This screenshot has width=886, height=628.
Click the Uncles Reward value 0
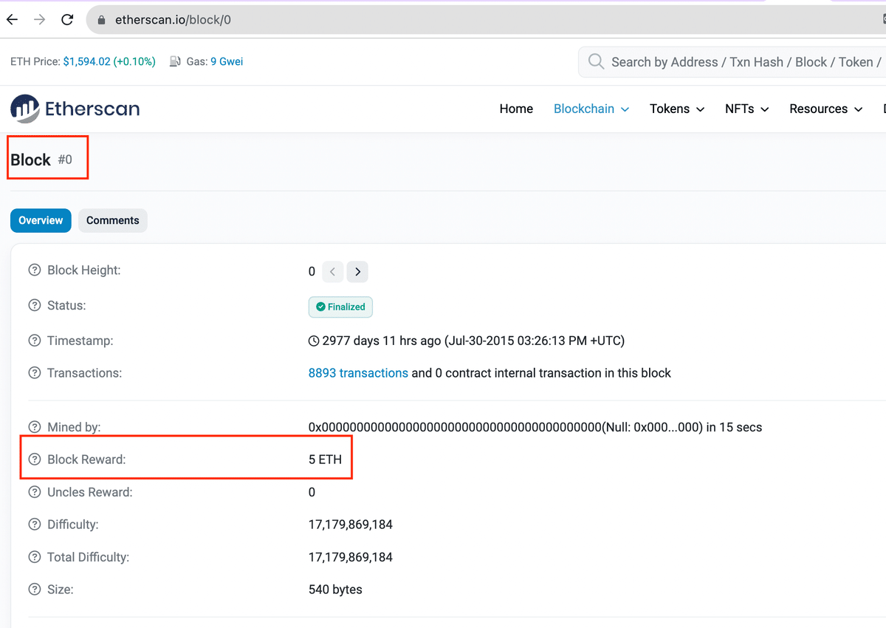tap(312, 492)
